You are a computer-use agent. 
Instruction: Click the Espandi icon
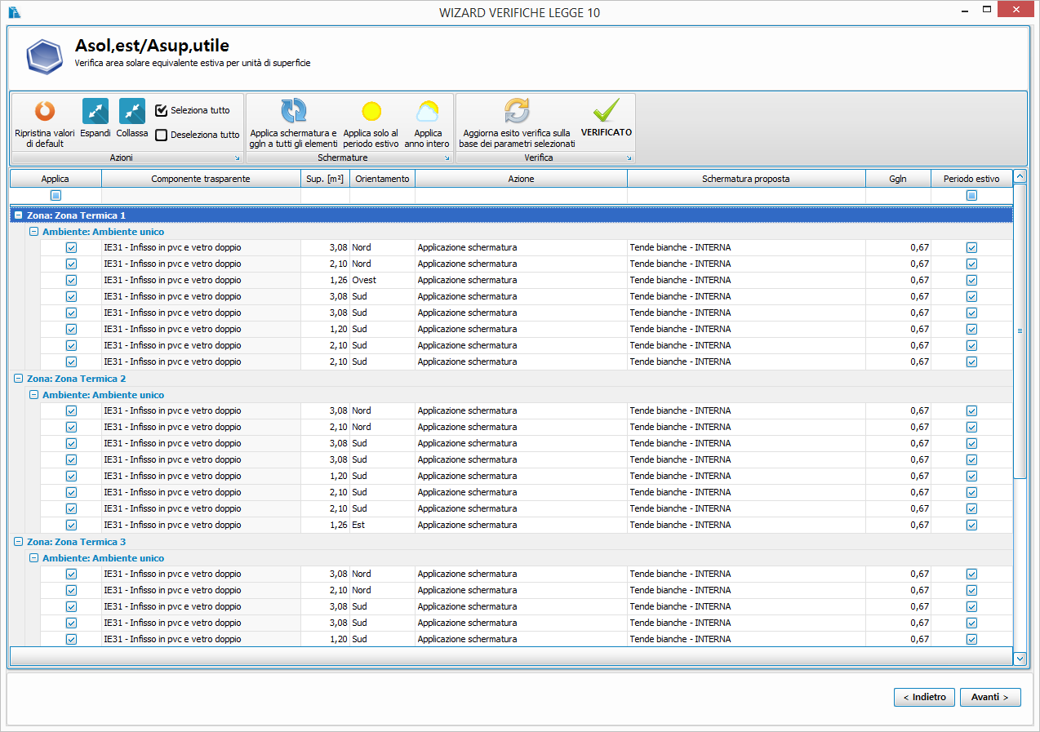[95, 112]
